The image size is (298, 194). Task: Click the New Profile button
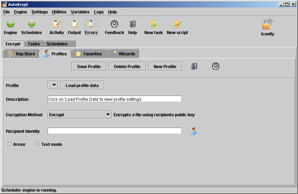[165, 66]
